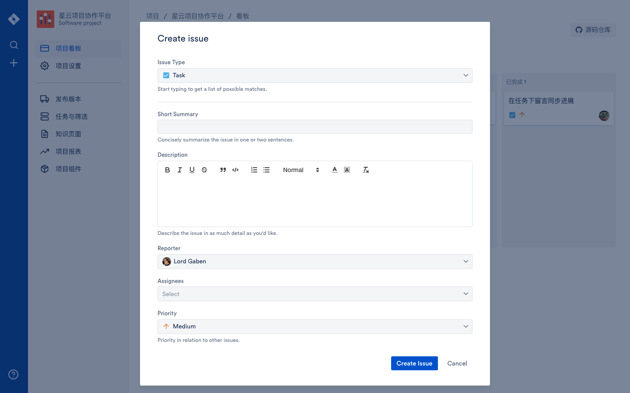Open the text color picker
The image size is (630, 393).
[x=335, y=170]
